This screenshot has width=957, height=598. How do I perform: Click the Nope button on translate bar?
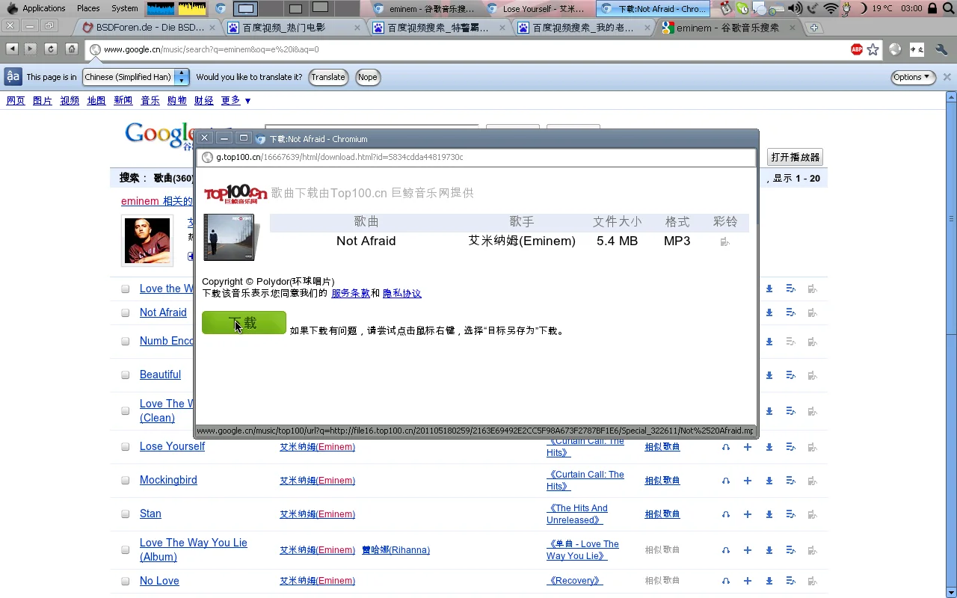[367, 77]
